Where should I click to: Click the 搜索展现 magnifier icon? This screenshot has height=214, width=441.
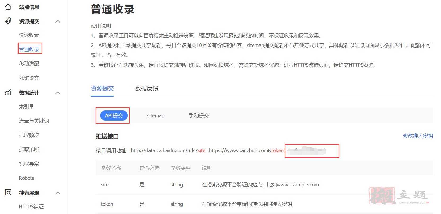(x=8, y=193)
